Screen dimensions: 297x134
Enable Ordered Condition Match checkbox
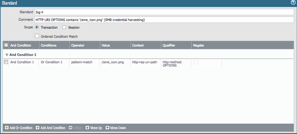[x=37, y=36]
